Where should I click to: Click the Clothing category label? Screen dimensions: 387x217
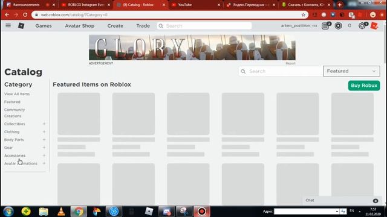11,132
